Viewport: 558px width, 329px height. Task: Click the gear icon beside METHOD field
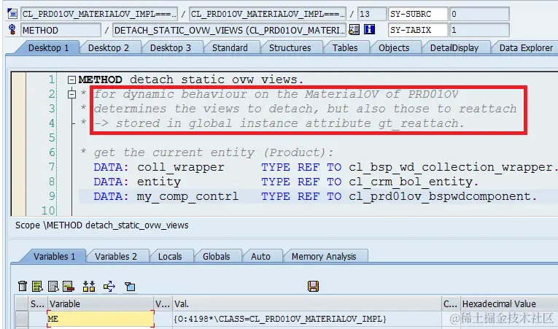point(12,30)
